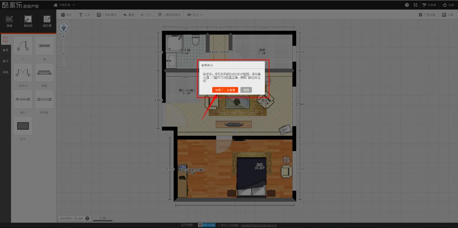Confirm with 知道了，去装修 orange button
The image size is (458, 228).
coord(225,90)
